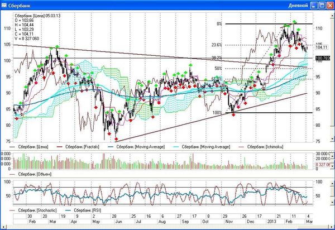
Task: Click the Mar label at right end of time axis
Action: [x=309, y=222]
